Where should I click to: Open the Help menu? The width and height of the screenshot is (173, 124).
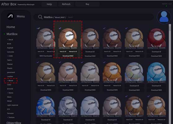point(49,4)
